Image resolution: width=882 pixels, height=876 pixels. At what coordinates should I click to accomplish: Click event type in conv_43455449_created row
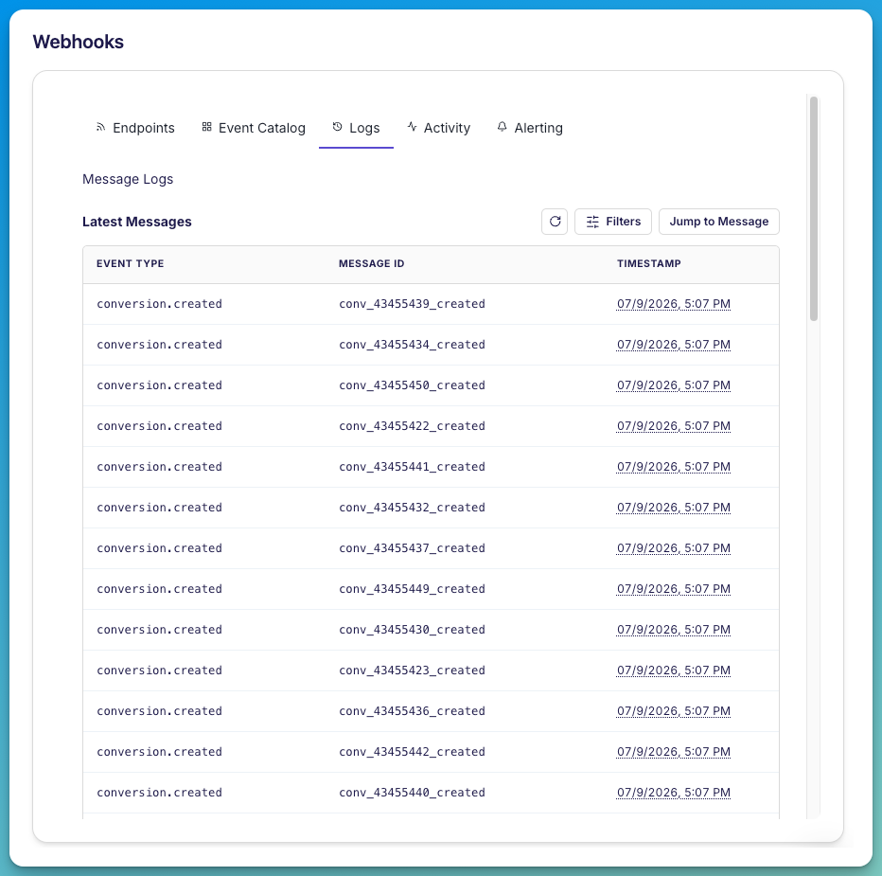(159, 589)
